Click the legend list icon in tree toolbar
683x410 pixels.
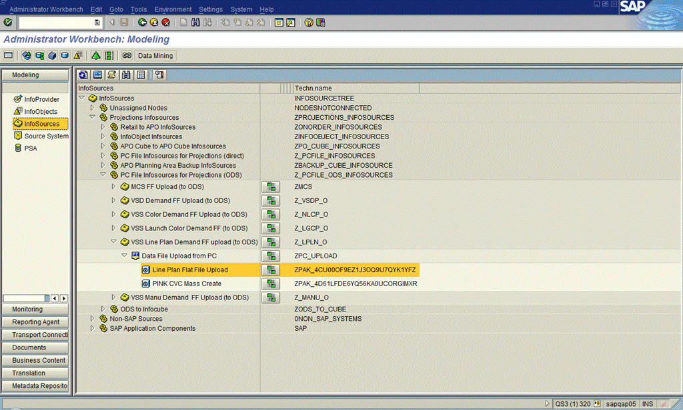pyautogui.click(x=141, y=75)
